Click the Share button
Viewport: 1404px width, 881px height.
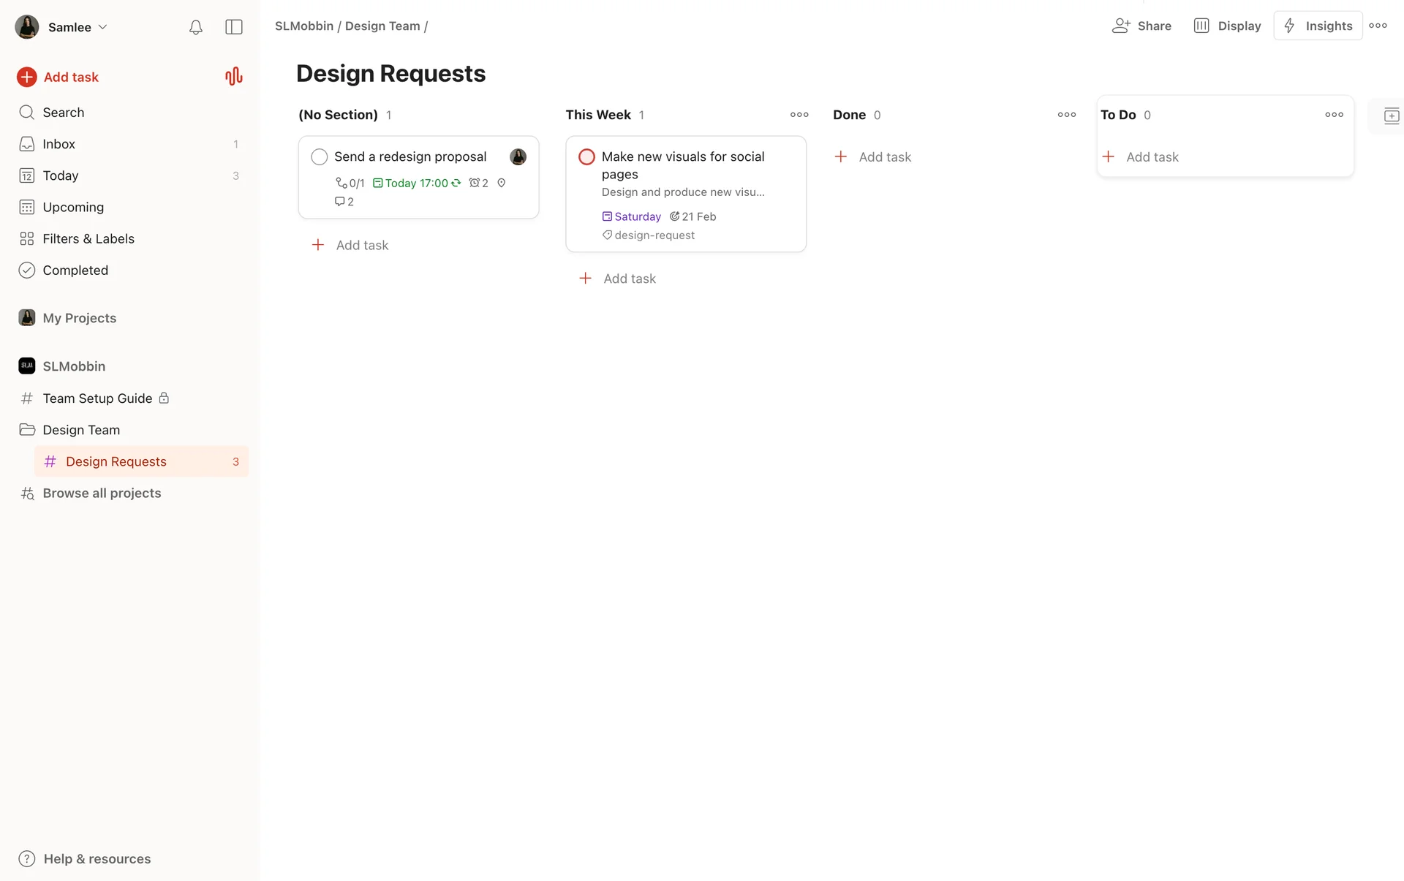[x=1141, y=26]
